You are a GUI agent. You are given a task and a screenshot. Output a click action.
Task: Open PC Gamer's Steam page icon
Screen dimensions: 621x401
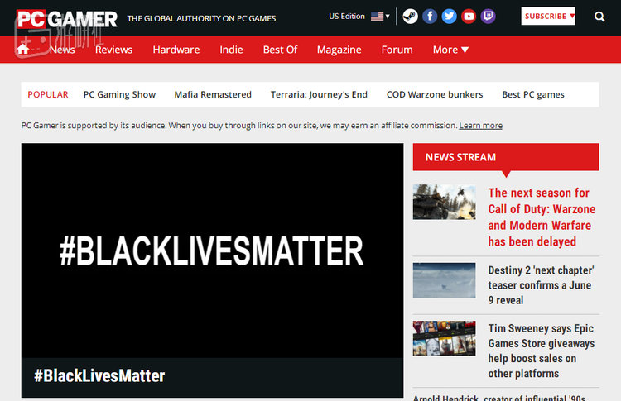point(410,17)
